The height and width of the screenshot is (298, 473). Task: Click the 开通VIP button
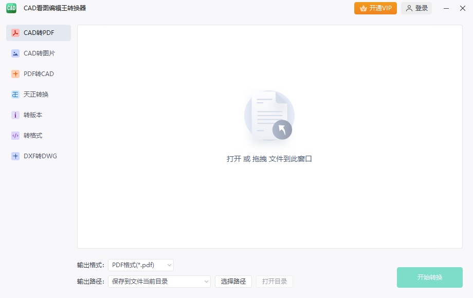click(375, 8)
